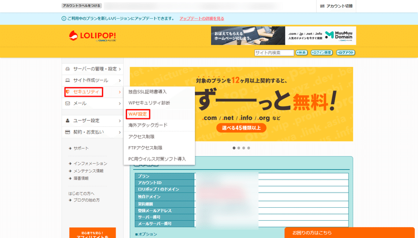The width and height of the screenshot is (418, 238).
Task: Select 海外アタックガード from the submenu
Action: [148, 125]
